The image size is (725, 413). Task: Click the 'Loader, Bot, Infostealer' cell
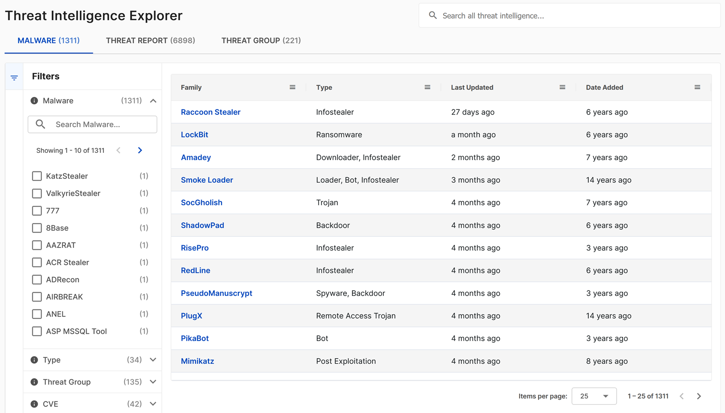[x=358, y=180]
